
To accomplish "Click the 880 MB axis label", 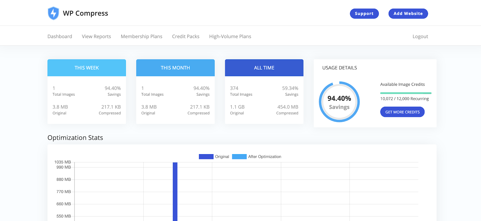I will pos(64,179).
